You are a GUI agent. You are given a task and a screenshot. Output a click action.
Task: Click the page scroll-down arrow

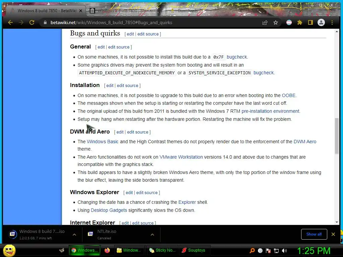tap(337, 222)
